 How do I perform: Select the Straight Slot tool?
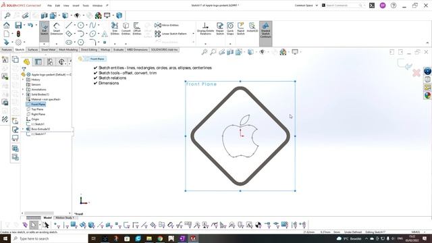pyautogui.click(x=69, y=42)
